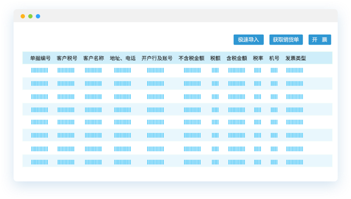Click the blue window control dot
This screenshot has height=199, width=351.
pos(38,16)
